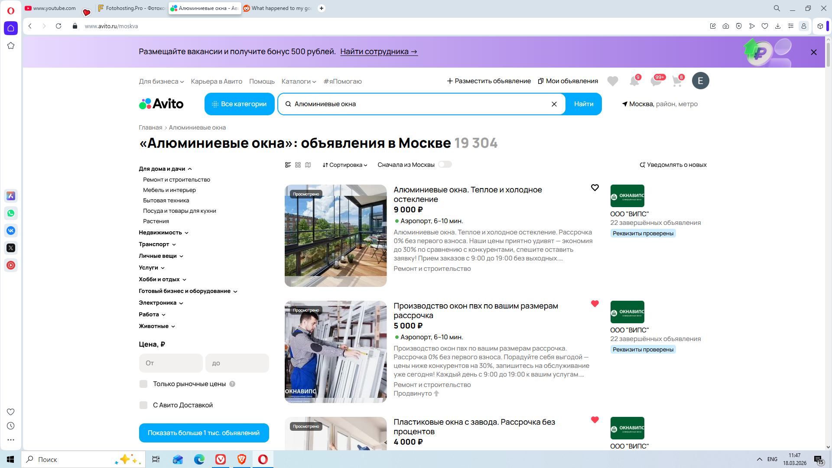Switch to grid view icon
This screenshot has height=468, width=832.
(x=298, y=165)
